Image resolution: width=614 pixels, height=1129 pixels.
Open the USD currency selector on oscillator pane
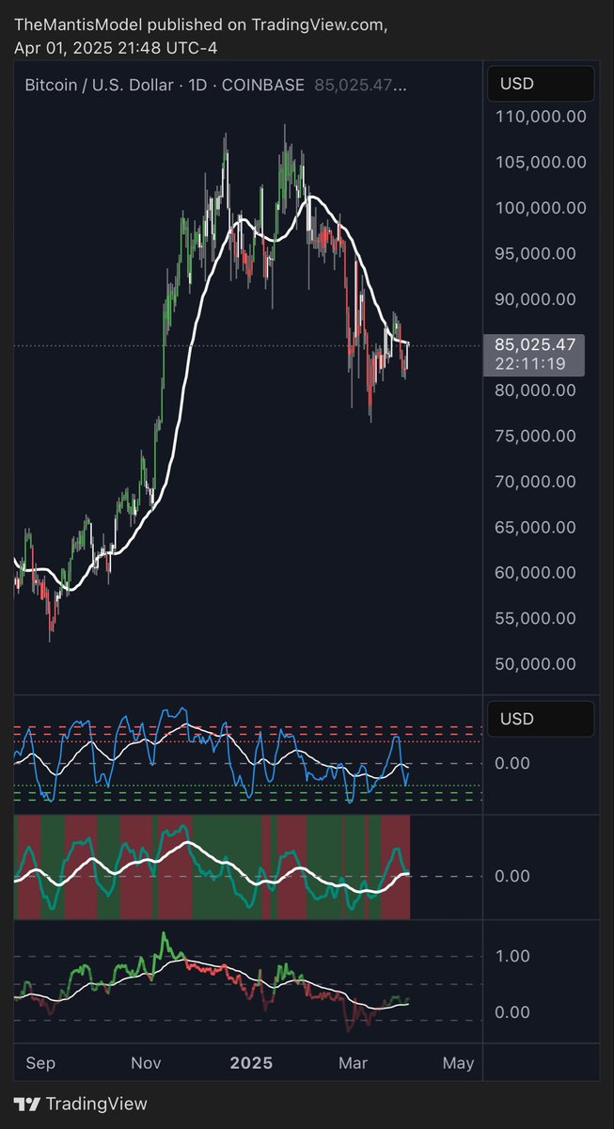(541, 719)
